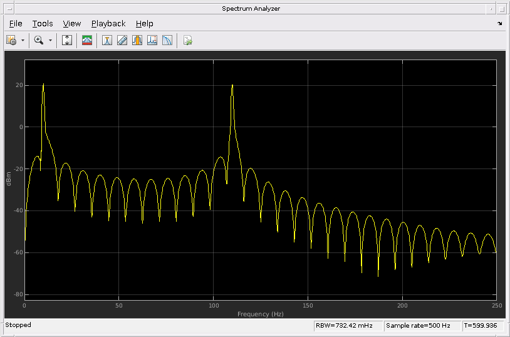Click the Stopped status text

tap(18, 325)
